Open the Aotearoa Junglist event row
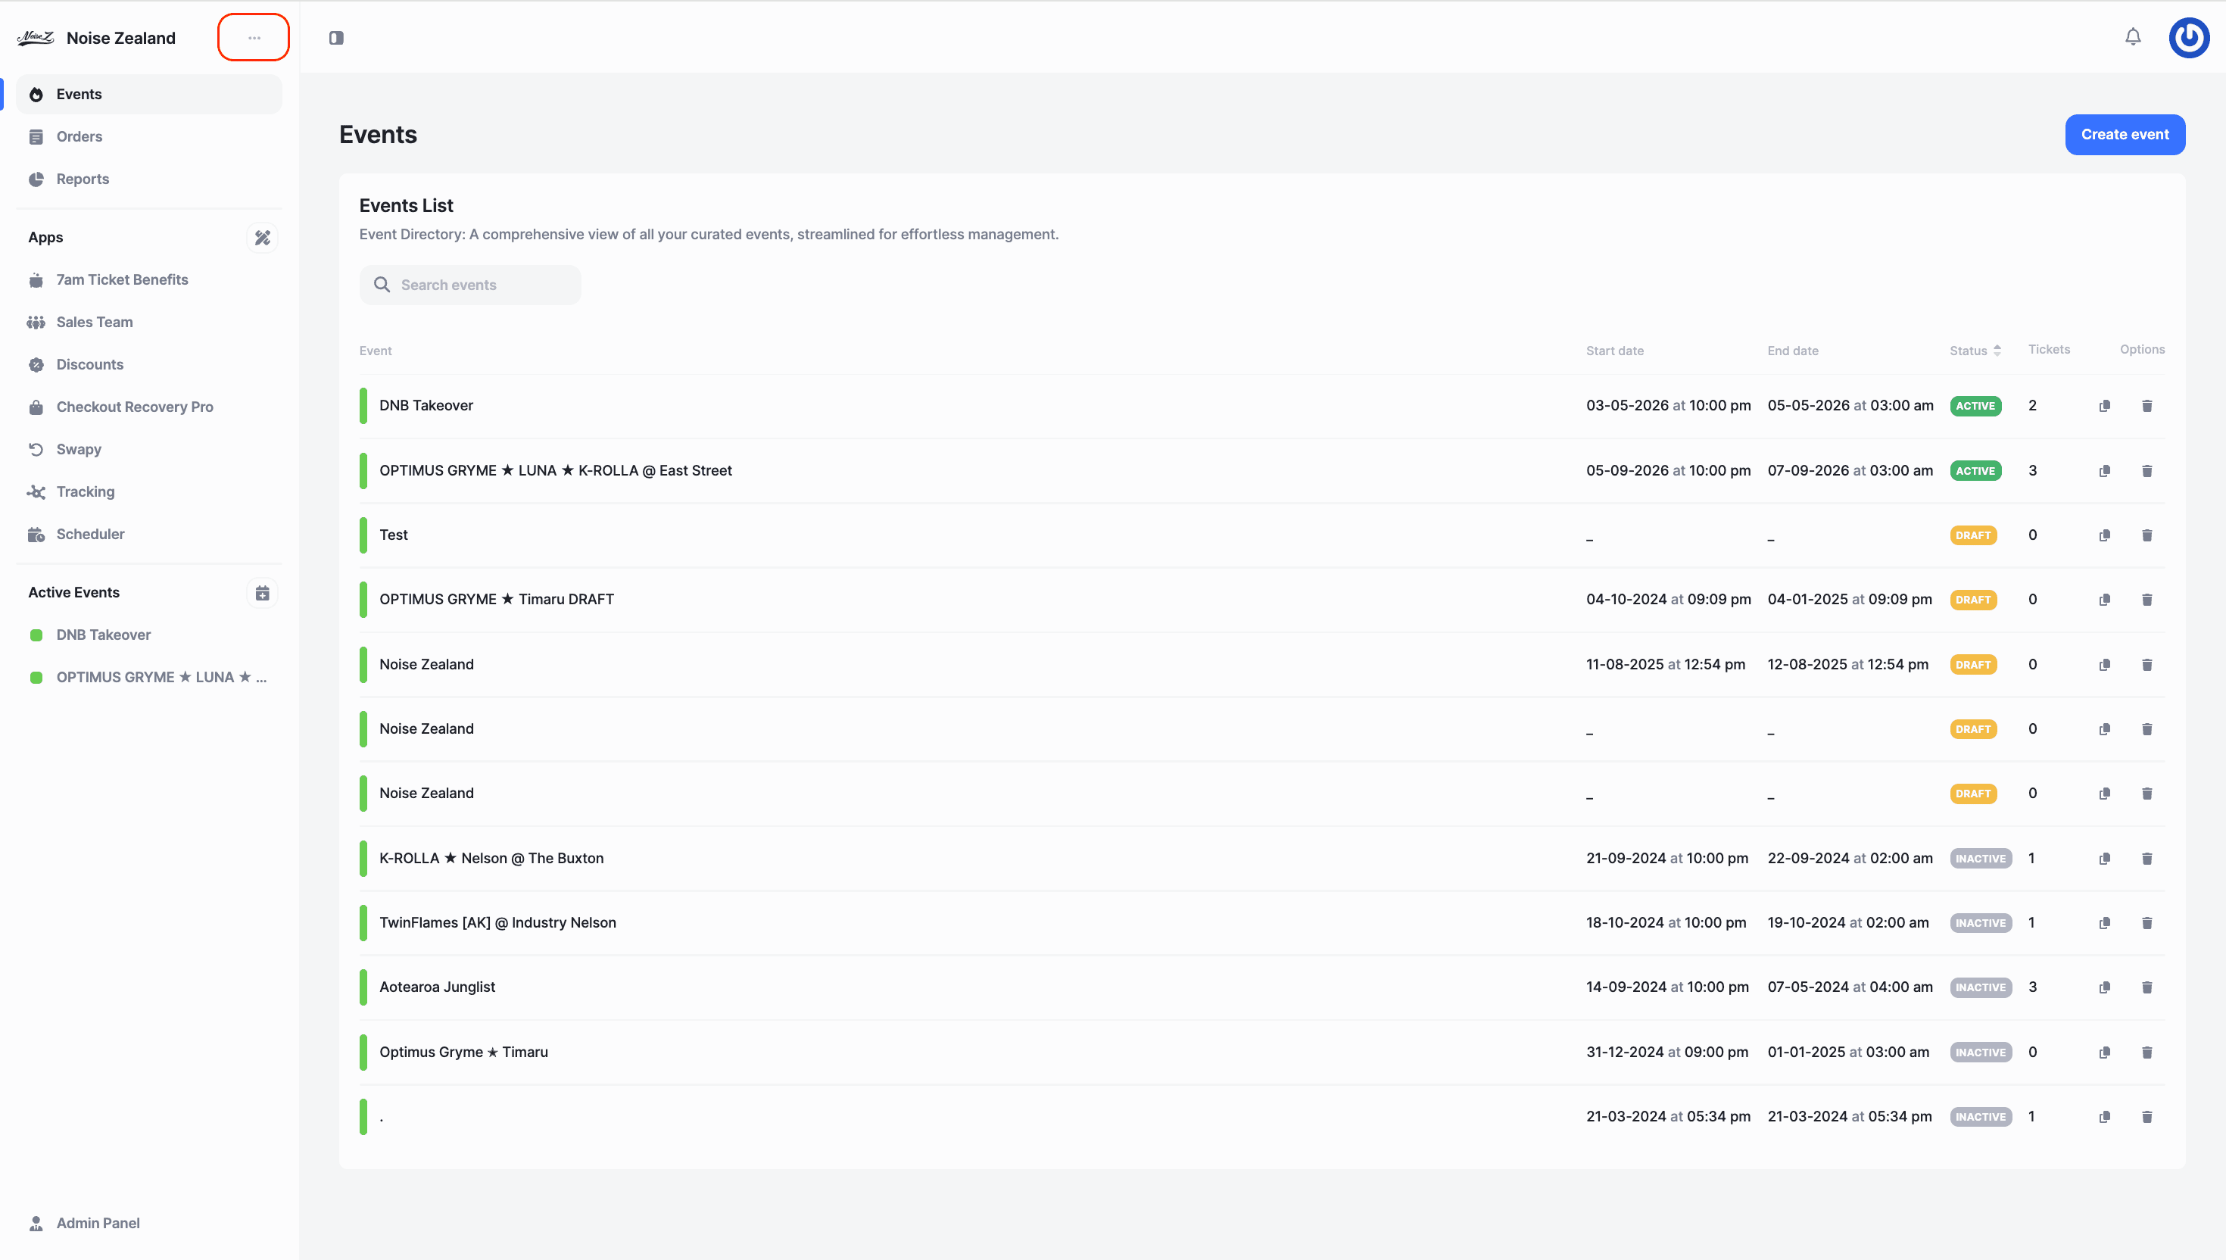 point(437,987)
